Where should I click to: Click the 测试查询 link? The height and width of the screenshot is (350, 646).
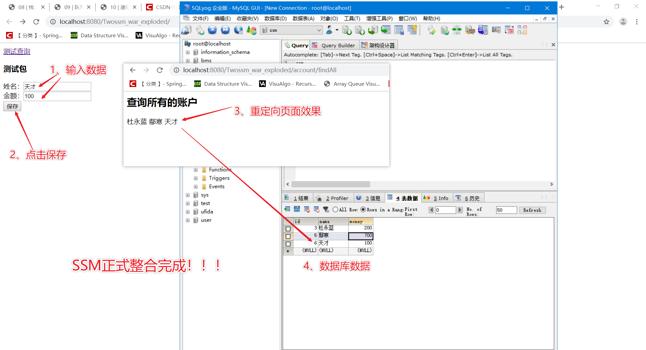(17, 51)
